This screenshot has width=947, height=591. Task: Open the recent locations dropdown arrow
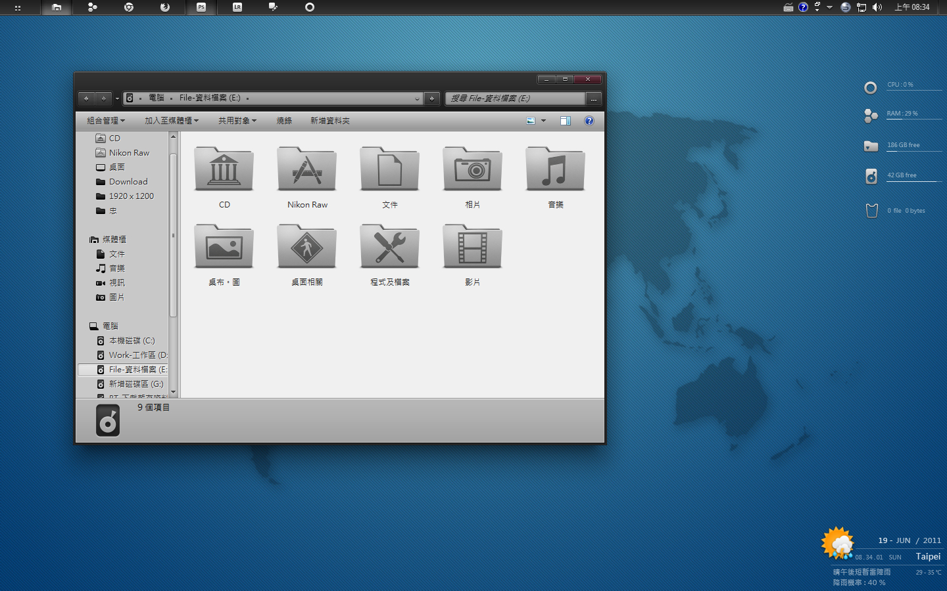pos(118,98)
